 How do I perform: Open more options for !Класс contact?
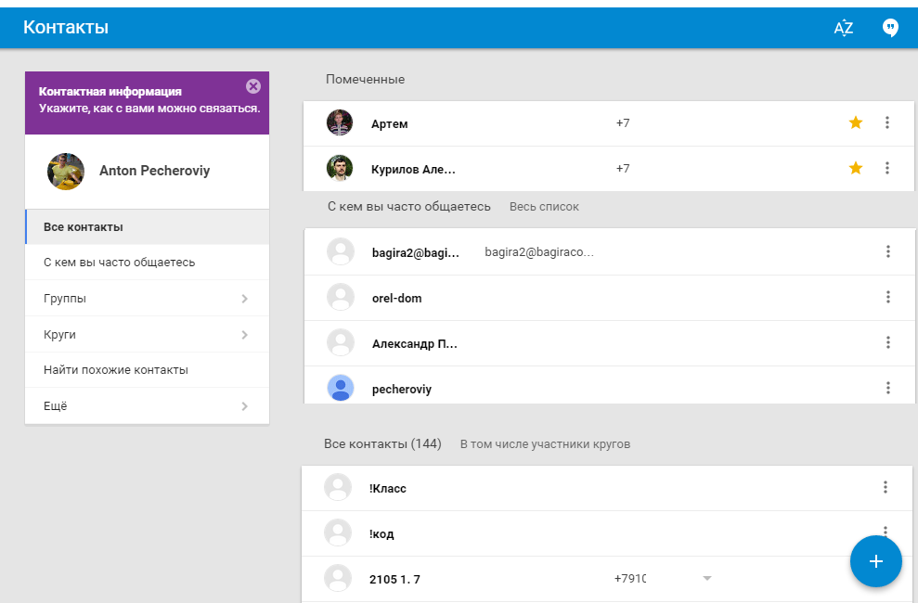coord(886,487)
